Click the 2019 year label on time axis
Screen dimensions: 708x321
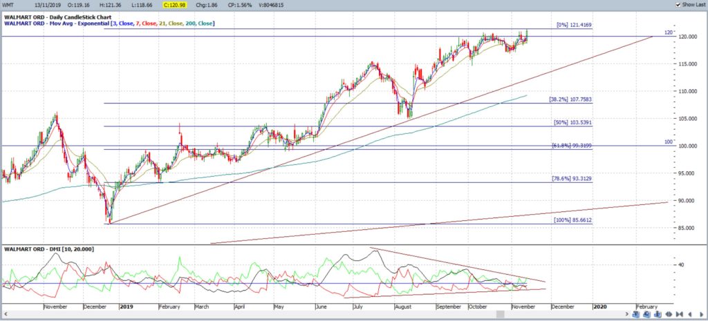click(x=127, y=307)
